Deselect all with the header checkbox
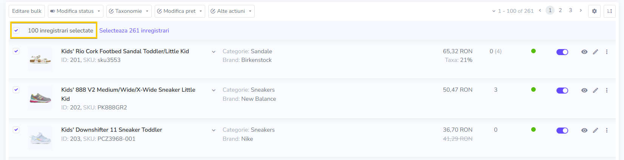This screenshot has height=160, width=624. (16, 31)
